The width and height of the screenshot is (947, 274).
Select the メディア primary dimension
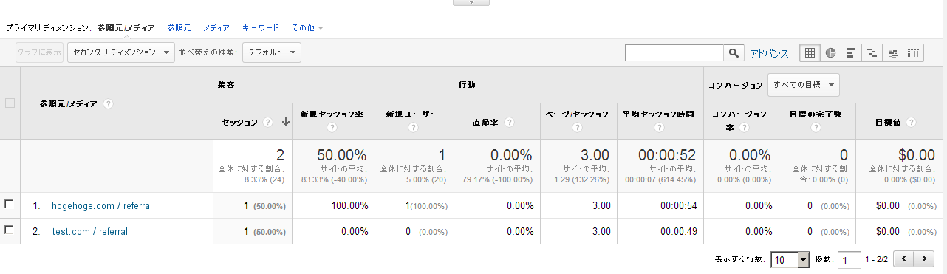pyautogui.click(x=216, y=27)
